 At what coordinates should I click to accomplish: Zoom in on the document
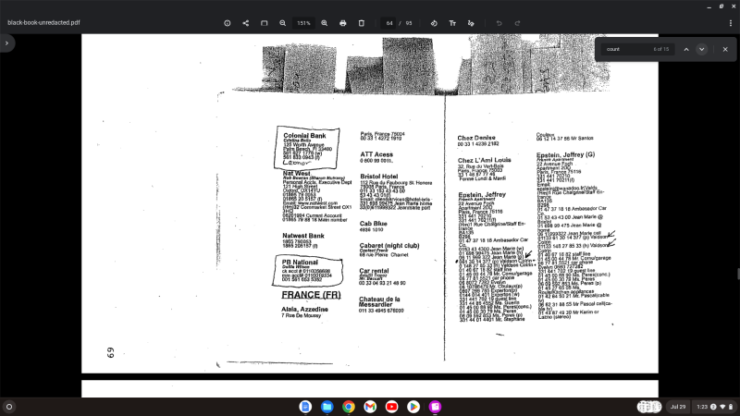point(325,23)
